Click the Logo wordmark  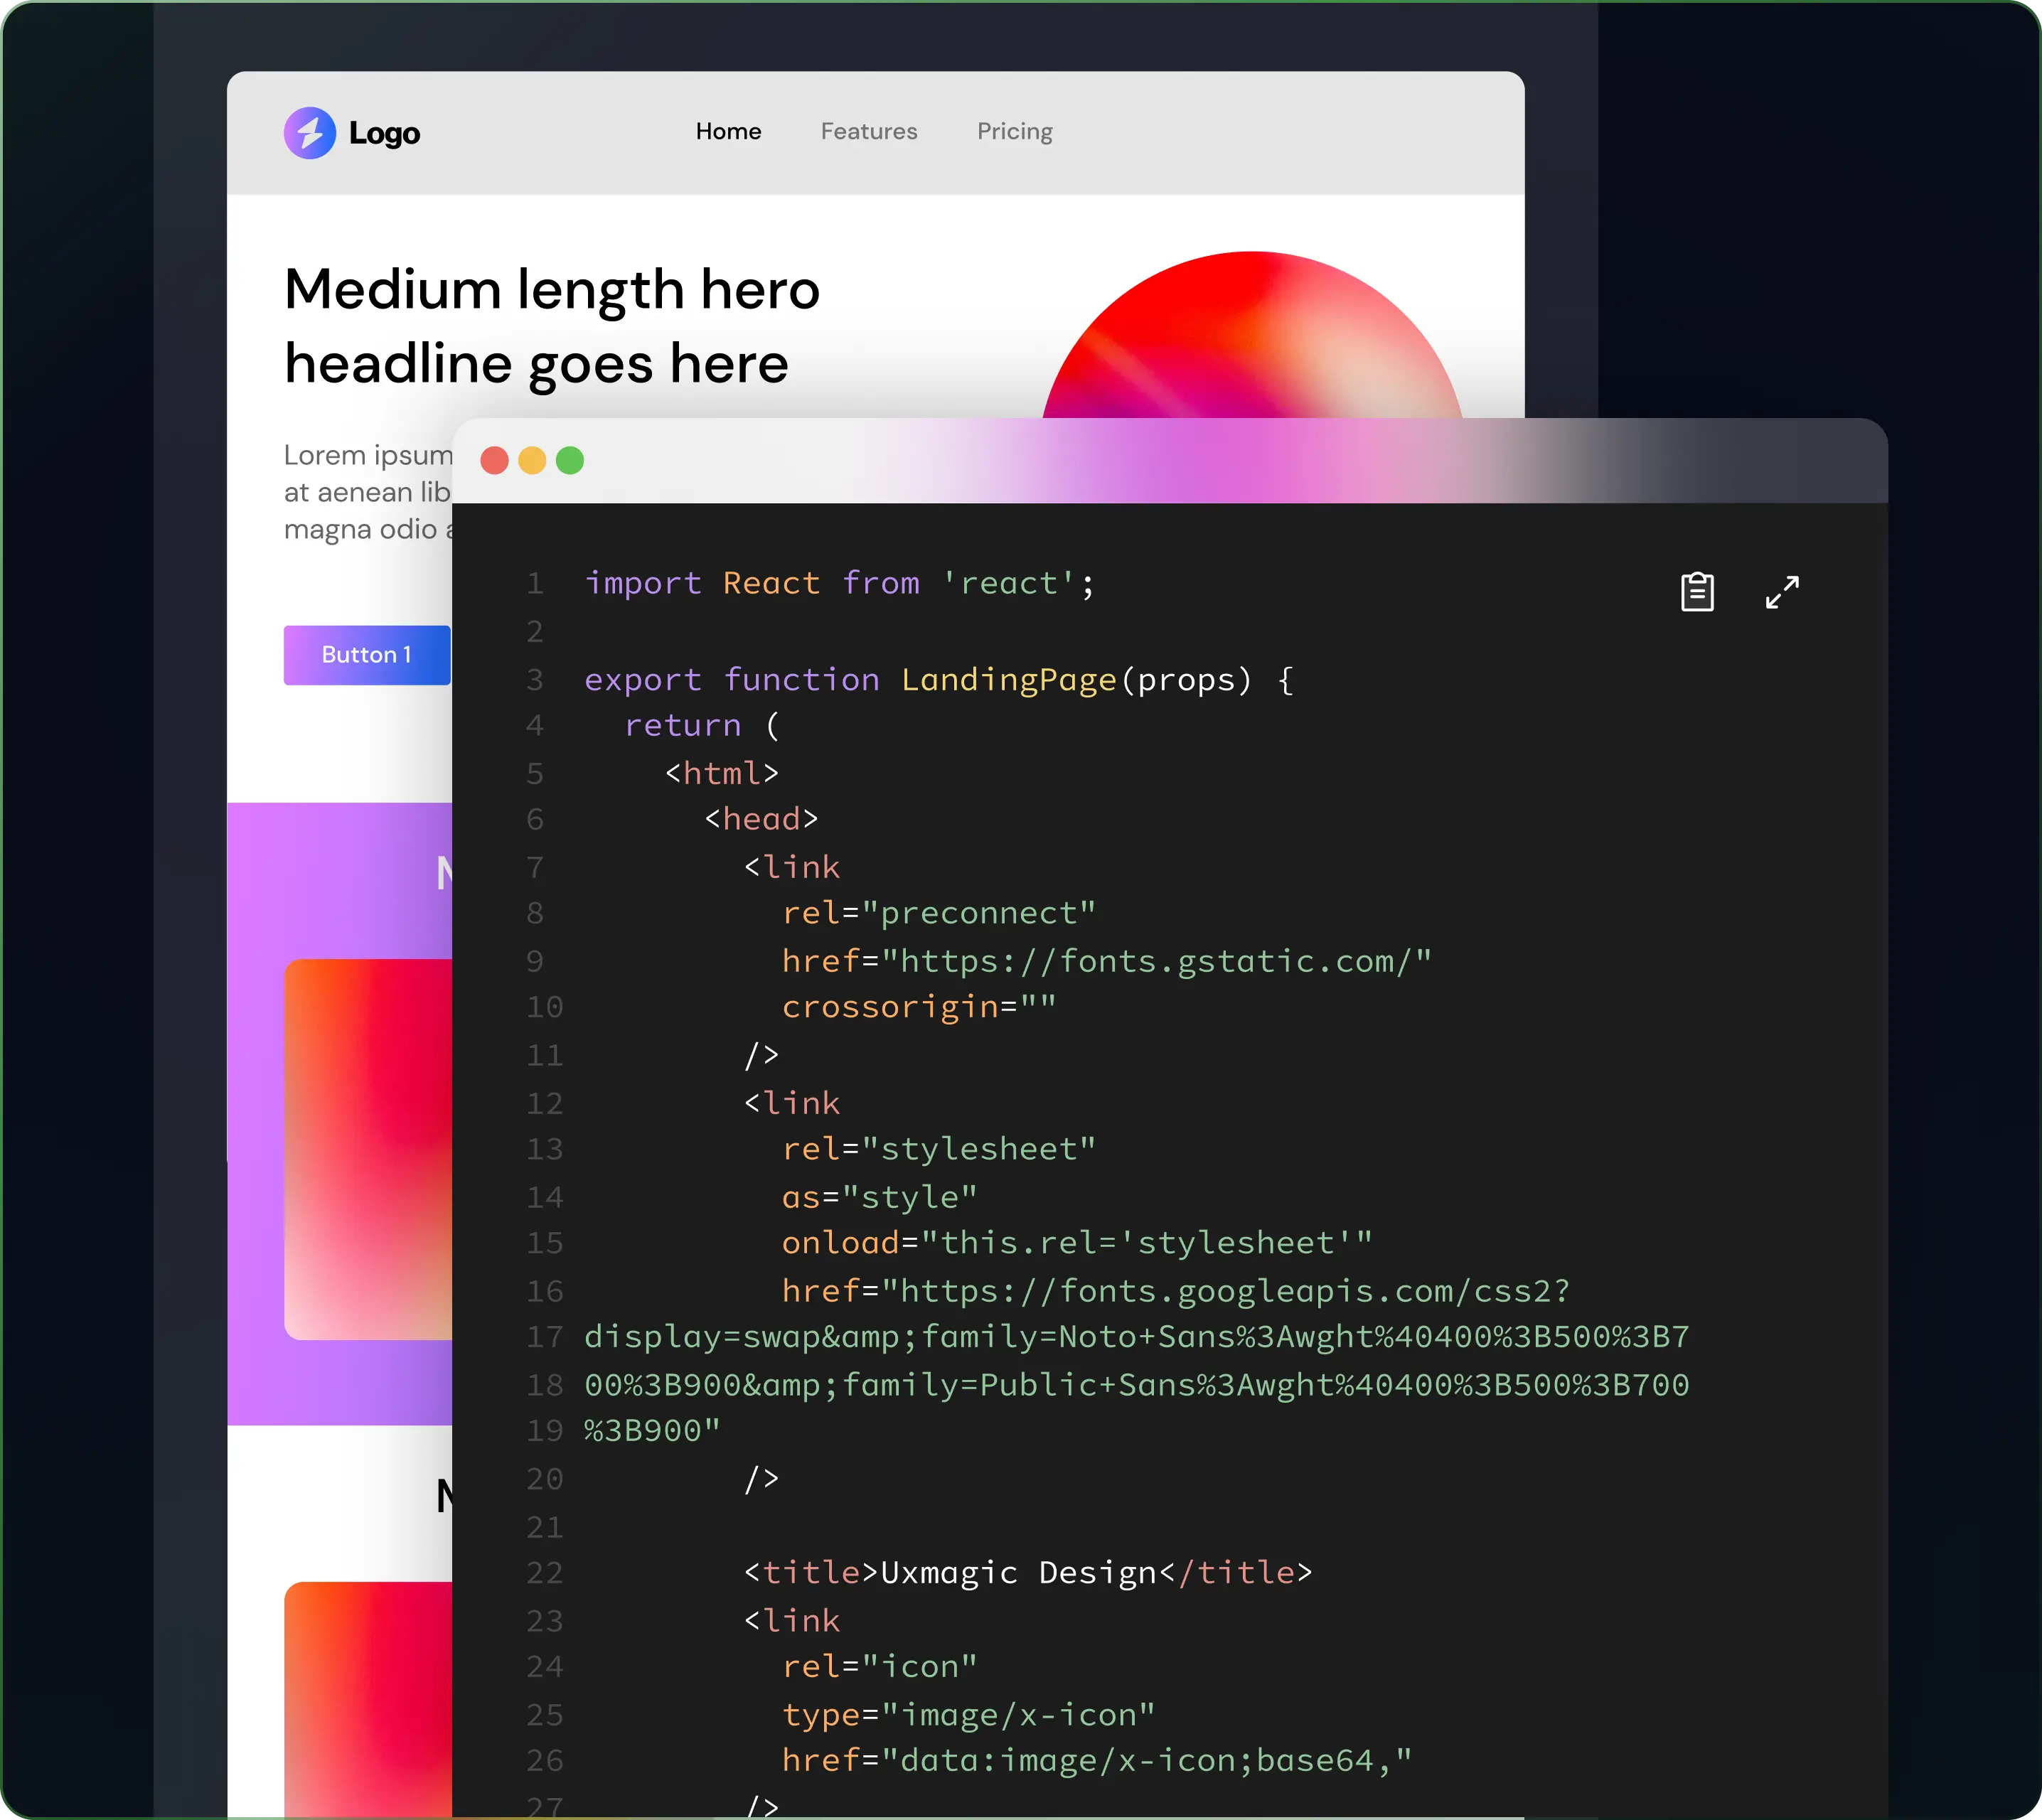pyautogui.click(x=384, y=133)
